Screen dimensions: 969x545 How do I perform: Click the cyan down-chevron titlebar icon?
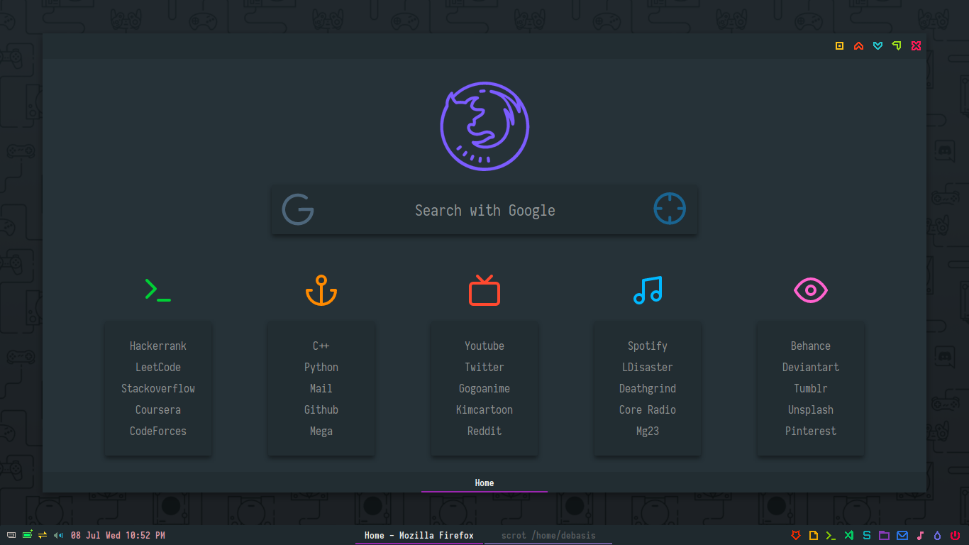point(878,45)
